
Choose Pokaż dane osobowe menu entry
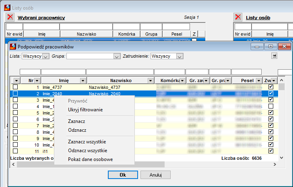(x=91, y=159)
